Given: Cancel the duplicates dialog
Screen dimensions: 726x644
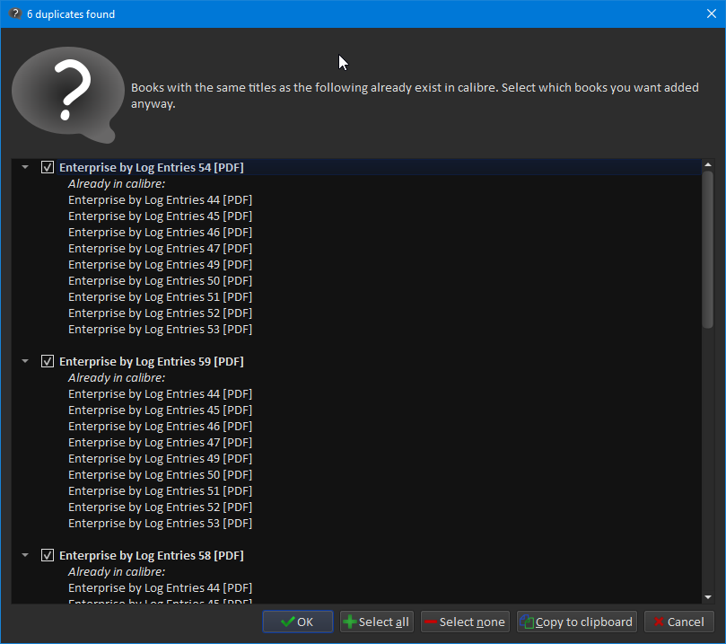Looking at the screenshot, I should coord(679,622).
